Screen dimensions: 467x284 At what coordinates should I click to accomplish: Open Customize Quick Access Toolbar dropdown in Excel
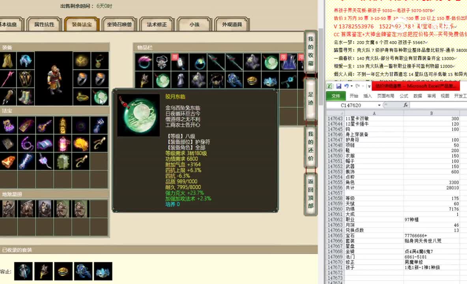tap(369, 86)
